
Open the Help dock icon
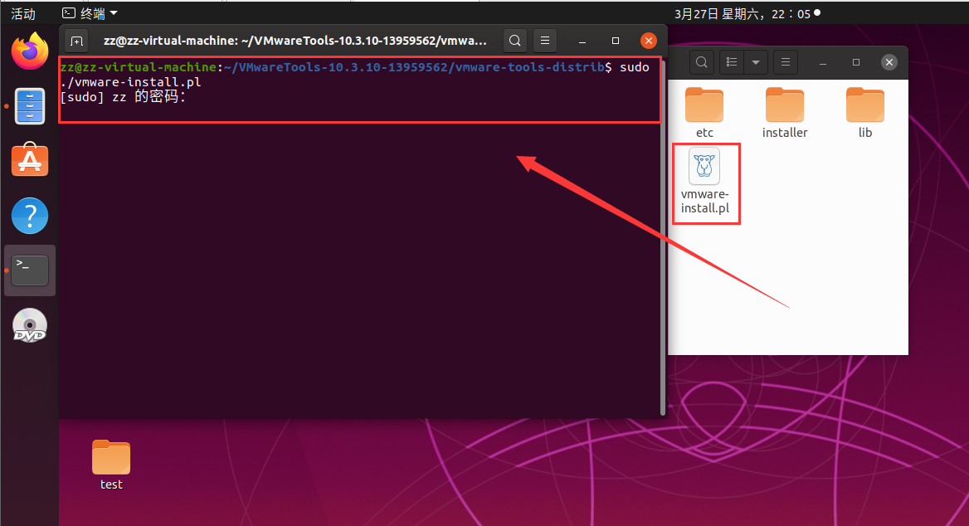30,216
